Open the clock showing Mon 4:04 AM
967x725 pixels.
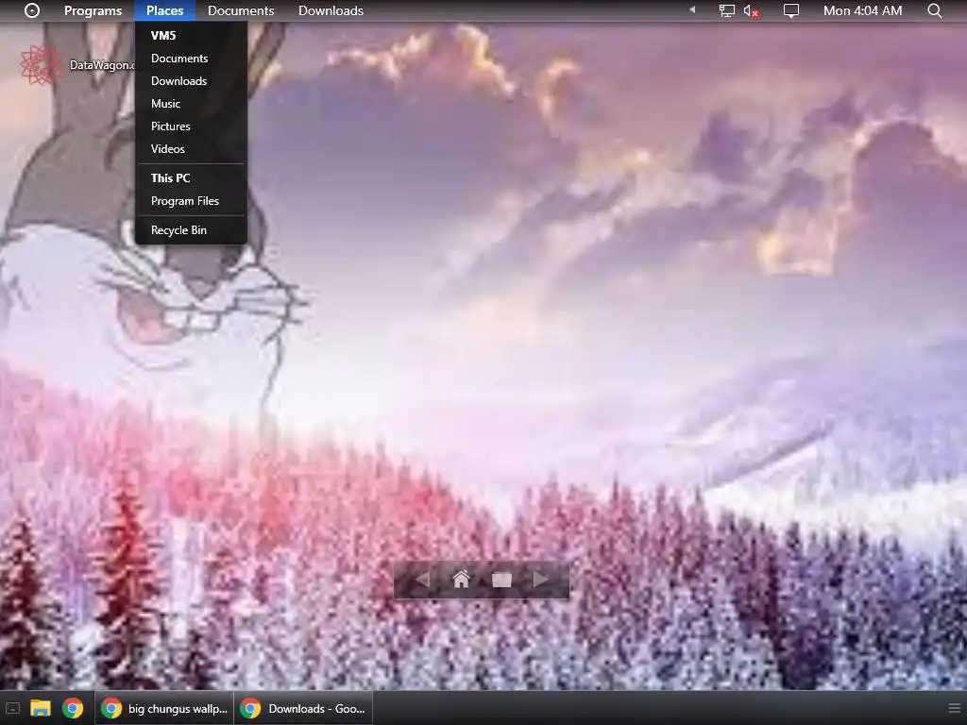863,10
